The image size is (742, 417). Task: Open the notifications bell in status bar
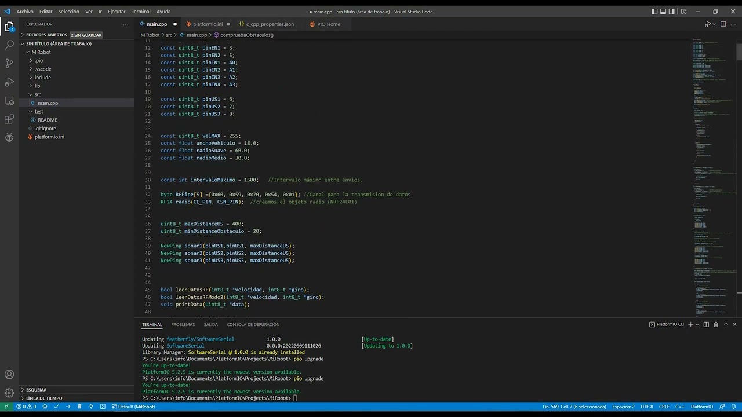734,407
